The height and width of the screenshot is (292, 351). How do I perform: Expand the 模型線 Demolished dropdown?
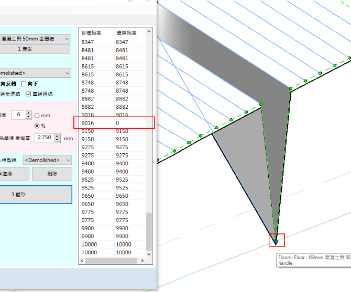click(69, 160)
